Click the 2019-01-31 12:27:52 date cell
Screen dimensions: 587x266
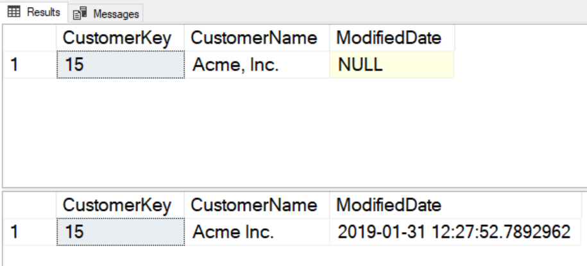454,231
